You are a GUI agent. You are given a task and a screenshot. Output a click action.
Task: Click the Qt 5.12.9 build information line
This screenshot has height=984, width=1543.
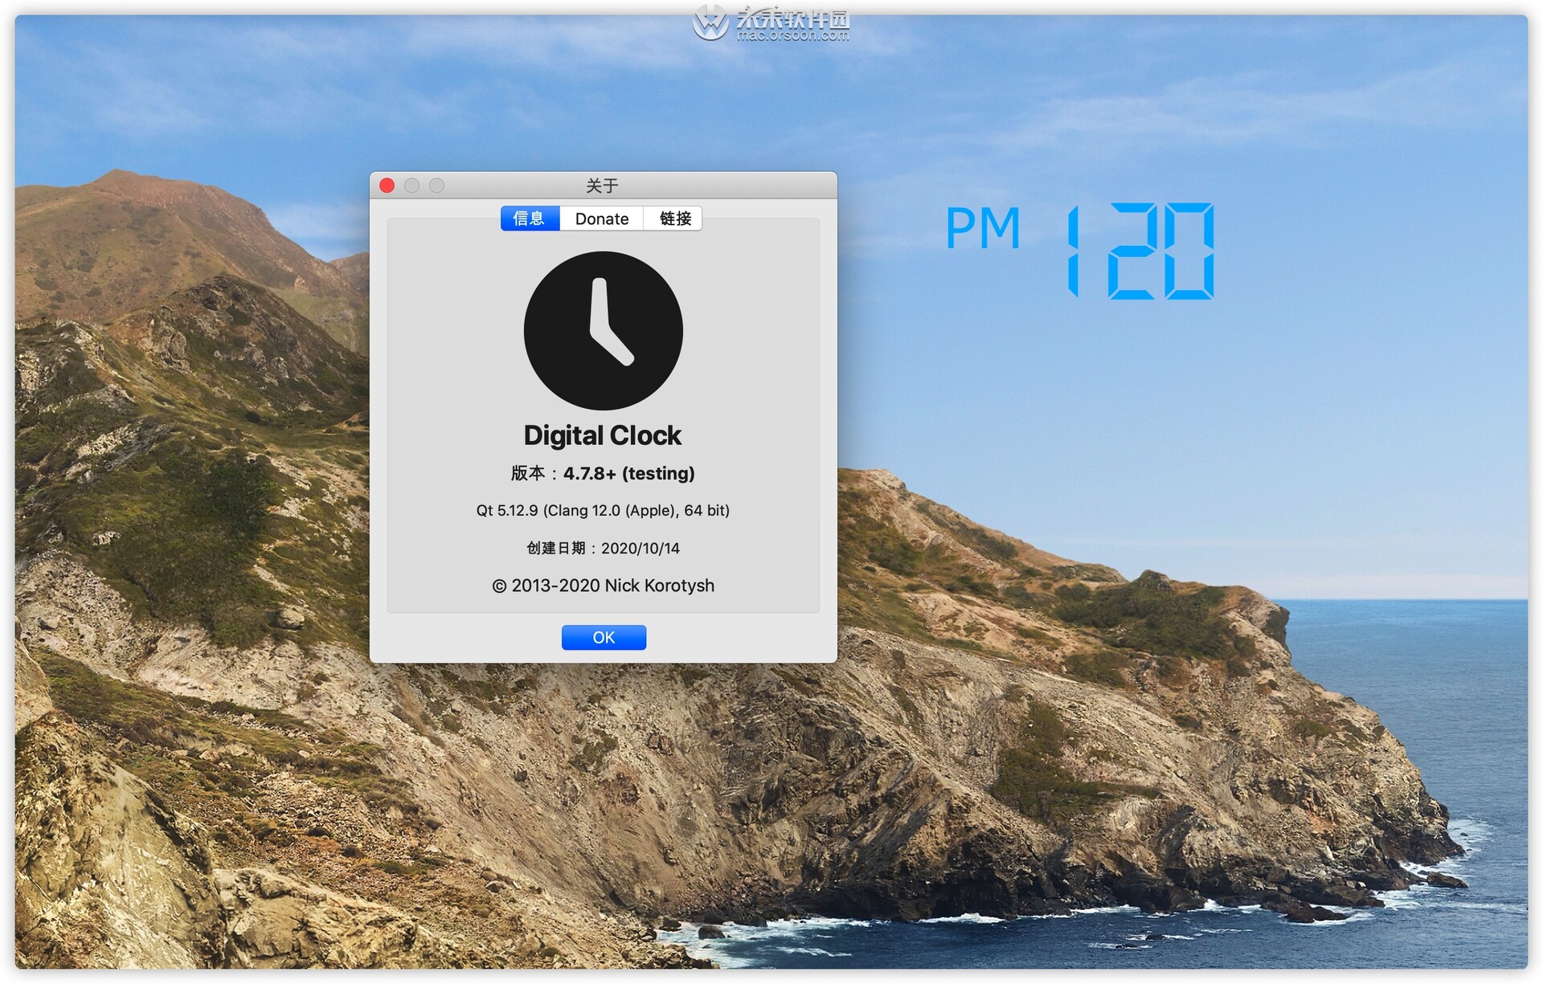click(x=604, y=510)
